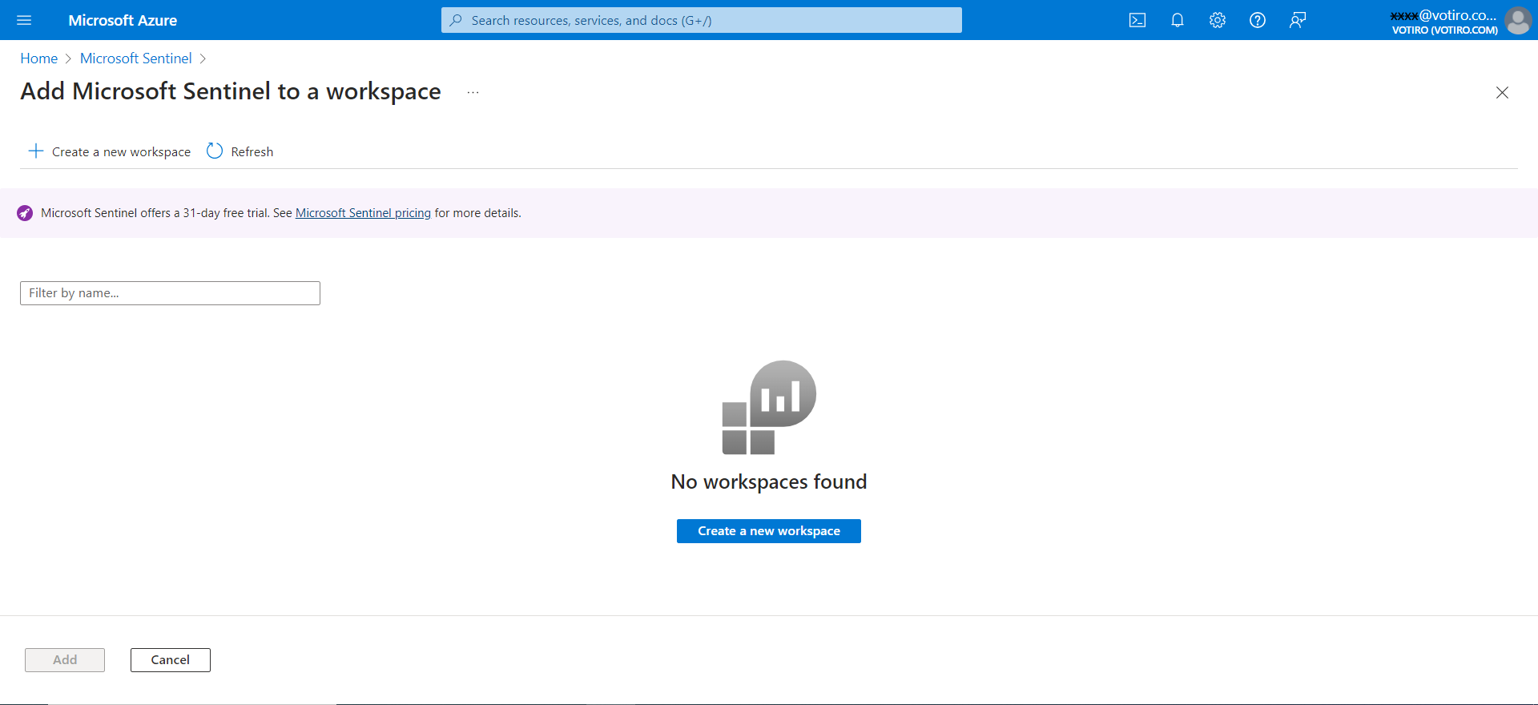Open the account avatar menu
1538x705 pixels.
pos(1518,20)
